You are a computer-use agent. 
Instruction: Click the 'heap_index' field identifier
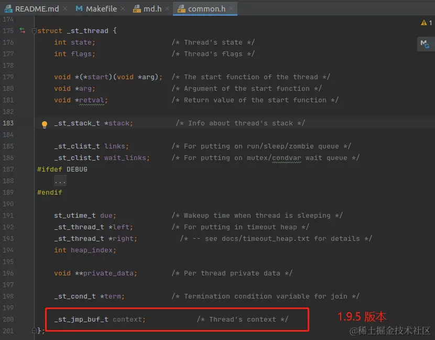click(x=92, y=250)
